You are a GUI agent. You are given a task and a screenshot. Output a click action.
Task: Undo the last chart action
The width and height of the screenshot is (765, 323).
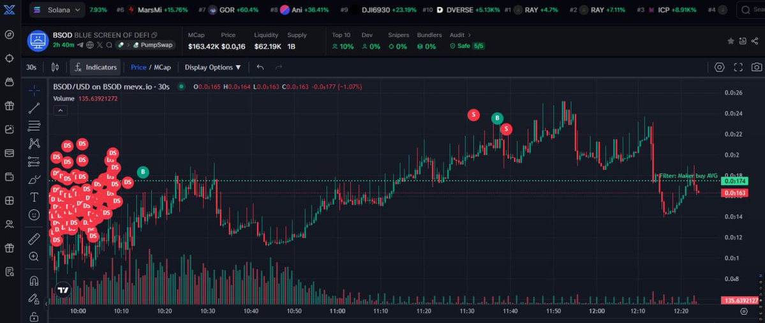click(260, 67)
